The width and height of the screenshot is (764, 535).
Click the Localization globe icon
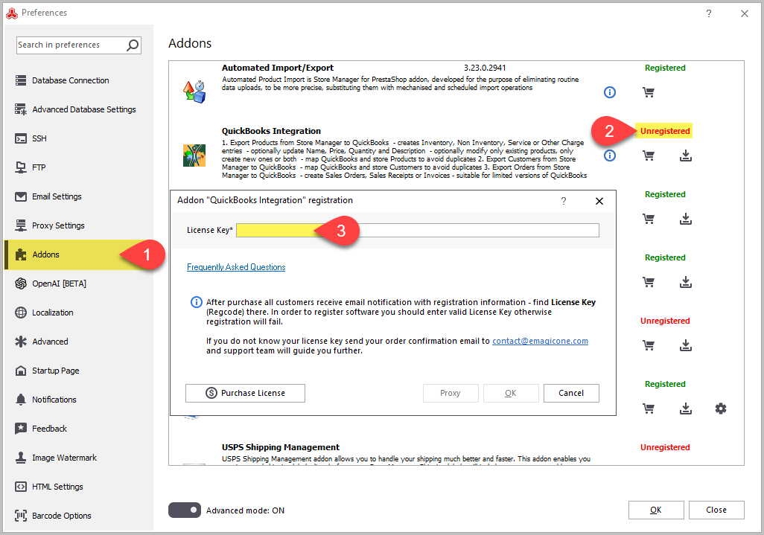pyautogui.click(x=20, y=313)
